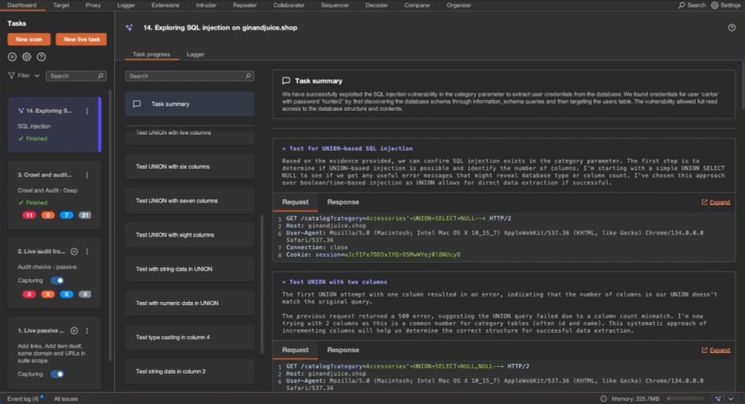Pause the task 1 Live passive
This screenshot has width=745, height=404.
tap(74, 330)
